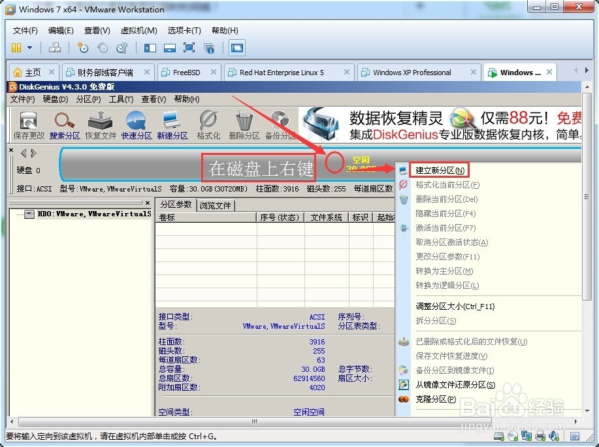Click the sound device status bar icon
This screenshot has width=599, height=447.
(554, 437)
